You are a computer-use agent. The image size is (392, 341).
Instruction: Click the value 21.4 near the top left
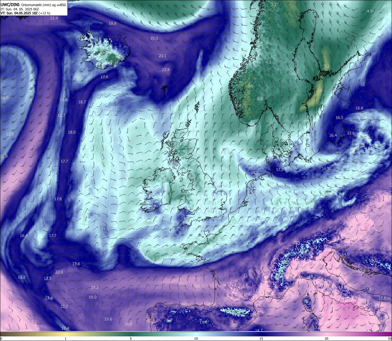[x=54, y=18]
